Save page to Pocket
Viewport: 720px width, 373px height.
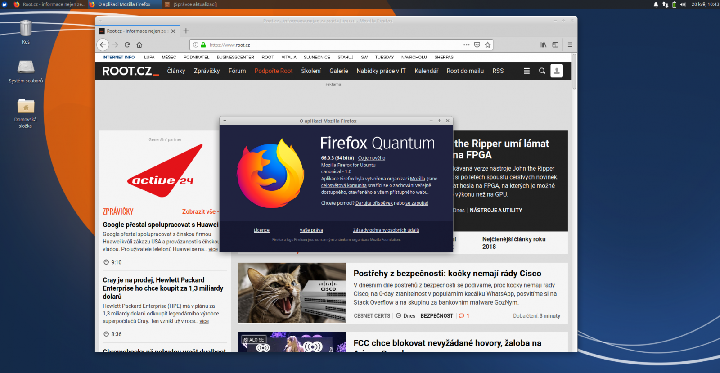[x=477, y=45]
